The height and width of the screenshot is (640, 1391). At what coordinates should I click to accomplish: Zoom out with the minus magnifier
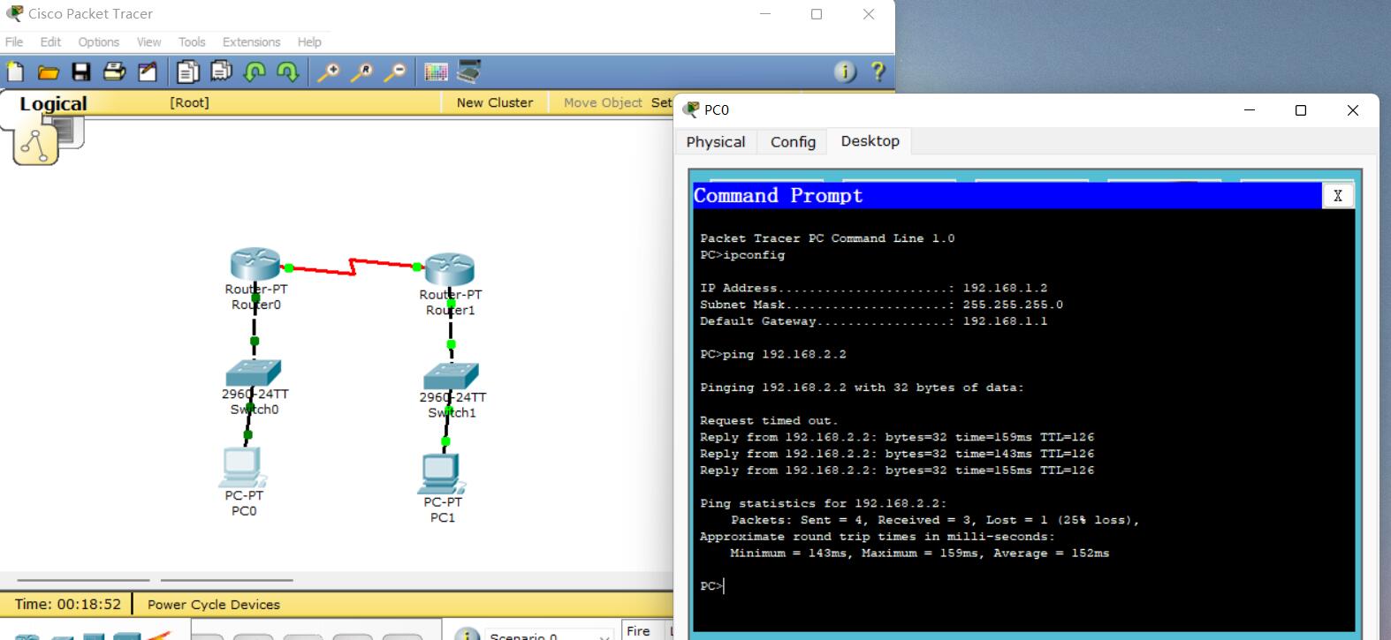point(395,72)
